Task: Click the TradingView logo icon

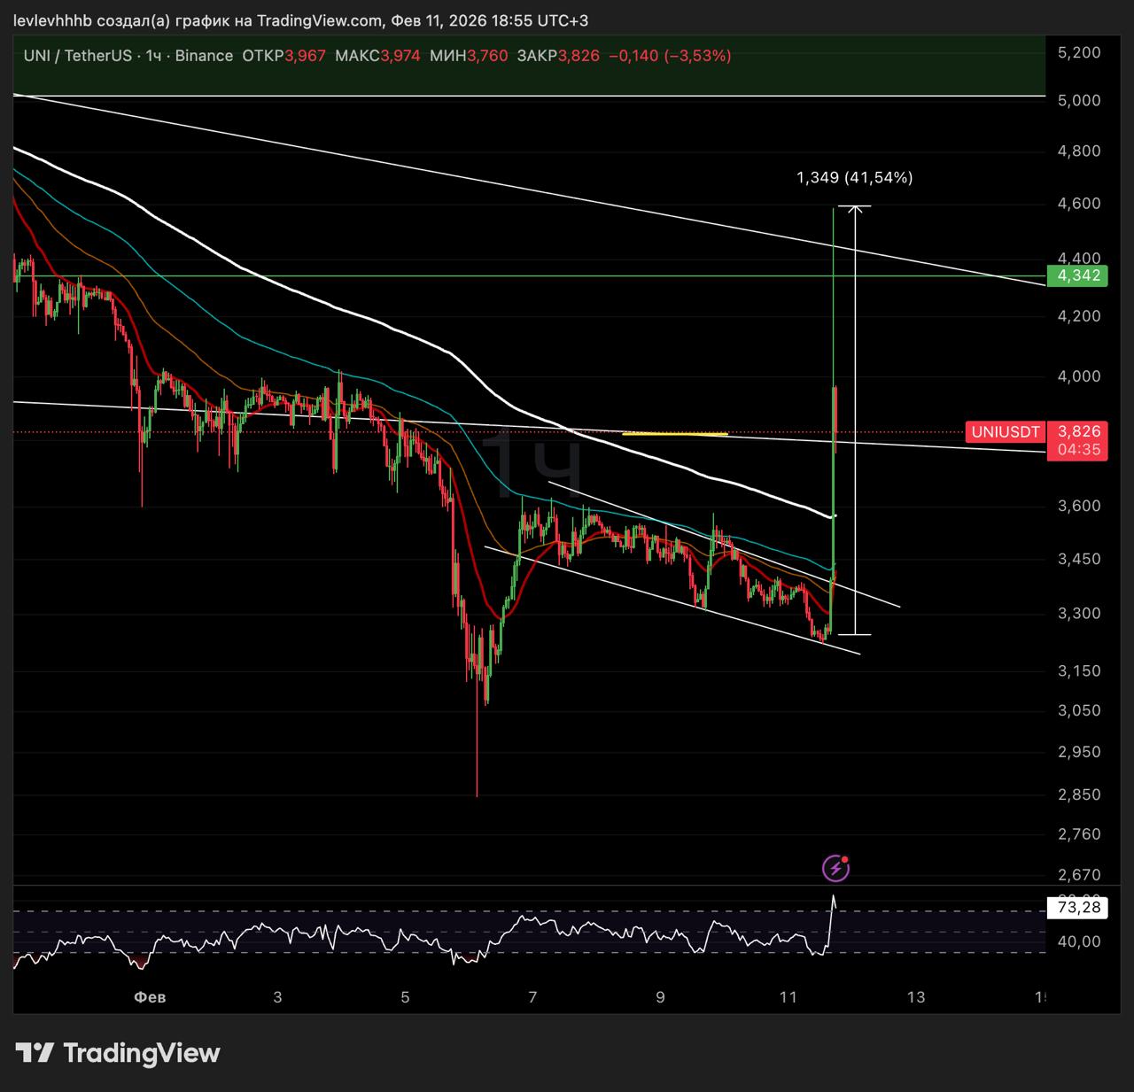Action: click(35, 1053)
